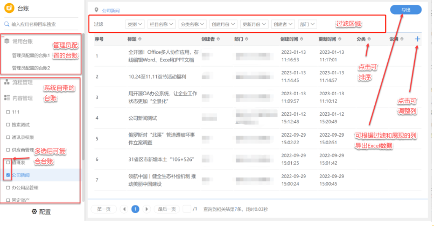
Task: Open the 部门 filter dropdown
Action: pyautogui.click(x=307, y=24)
